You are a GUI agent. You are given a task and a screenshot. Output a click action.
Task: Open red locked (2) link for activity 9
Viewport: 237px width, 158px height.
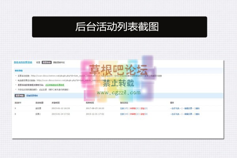coord(144,108)
